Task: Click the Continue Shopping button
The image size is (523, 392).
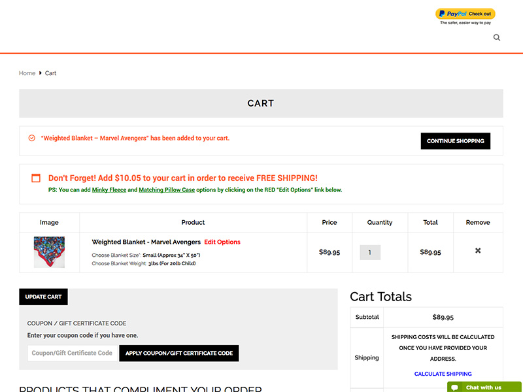Action: pyautogui.click(x=455, y=141)
